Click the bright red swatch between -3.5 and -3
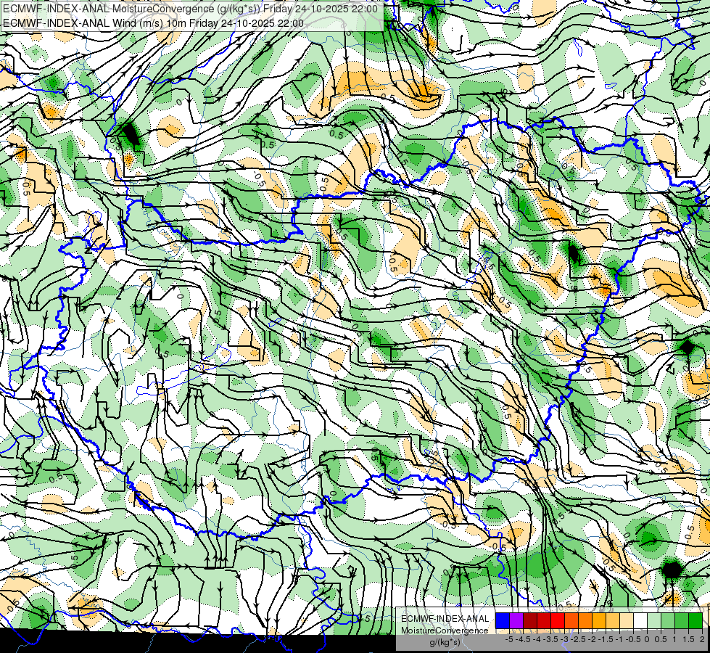This screenshot has width=710, height=653. [558, 621]
